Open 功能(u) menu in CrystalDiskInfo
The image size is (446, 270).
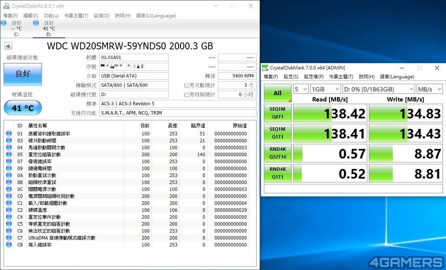tap(51, 16)
